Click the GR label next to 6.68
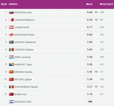 pos(96,12)
